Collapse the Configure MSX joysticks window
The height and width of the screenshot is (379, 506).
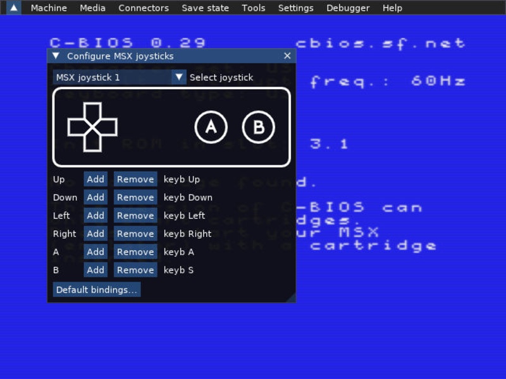[56, 56]
